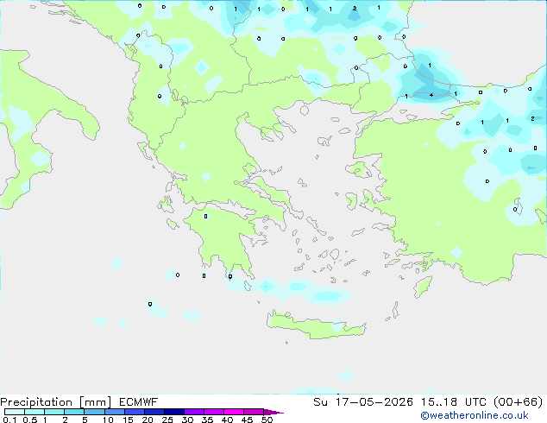Select the 5–10 mm legend swatch

pyautogui.click(x=94, y=412)
